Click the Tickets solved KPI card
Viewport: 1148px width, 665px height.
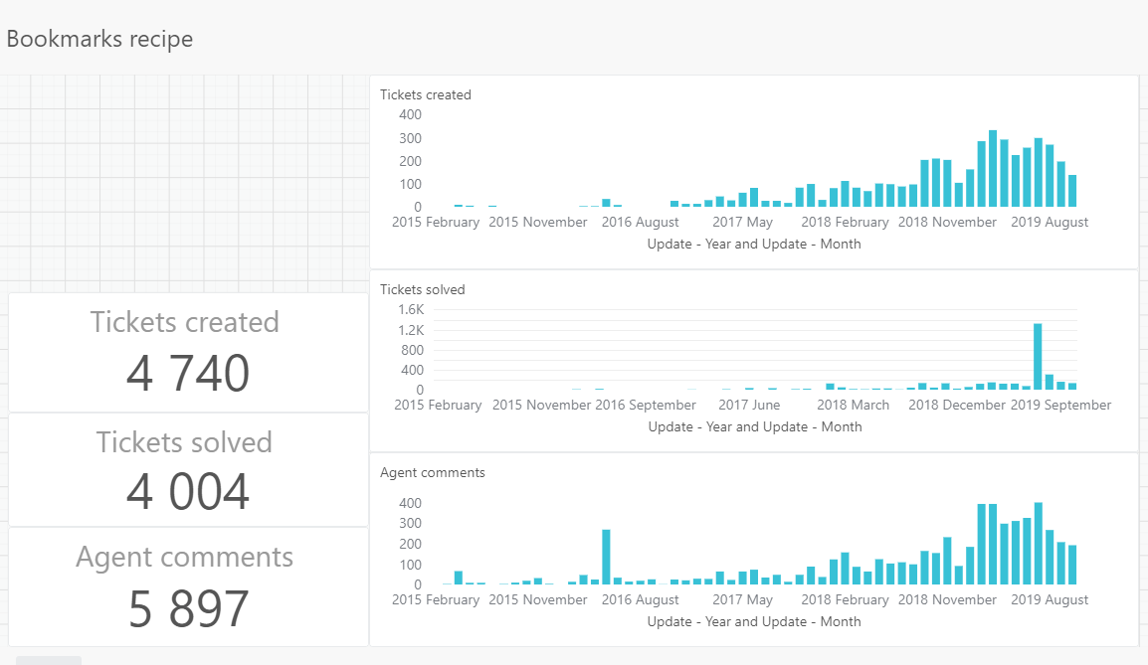185,469
